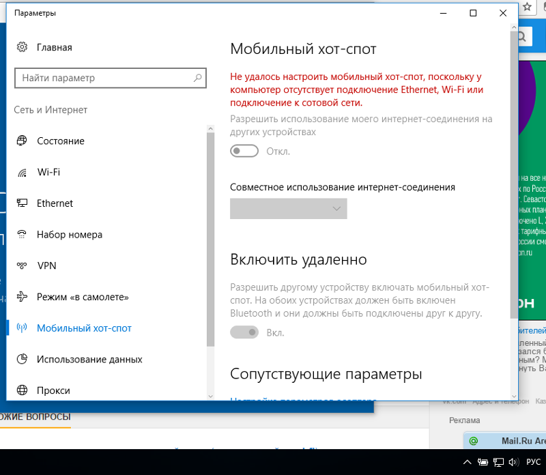This screenshot has width=546, height=475.
Task: Click the search magnifier in Найти параметр
Action: click(197, 78)
